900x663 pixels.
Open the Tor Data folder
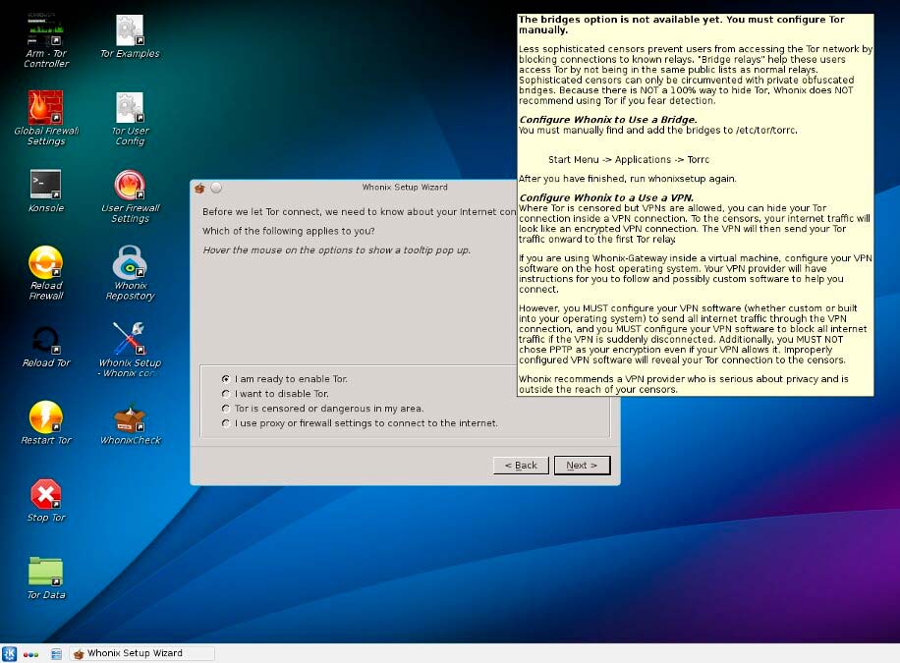pyautogui.click(x=46, y=572)
